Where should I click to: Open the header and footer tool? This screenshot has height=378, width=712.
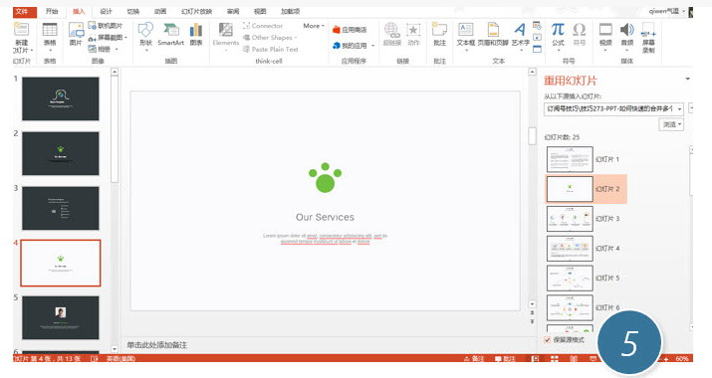(493, 35)
